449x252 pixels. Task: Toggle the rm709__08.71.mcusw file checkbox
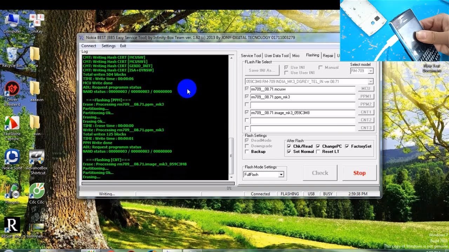pyautogui.click(x=247, y=89)
